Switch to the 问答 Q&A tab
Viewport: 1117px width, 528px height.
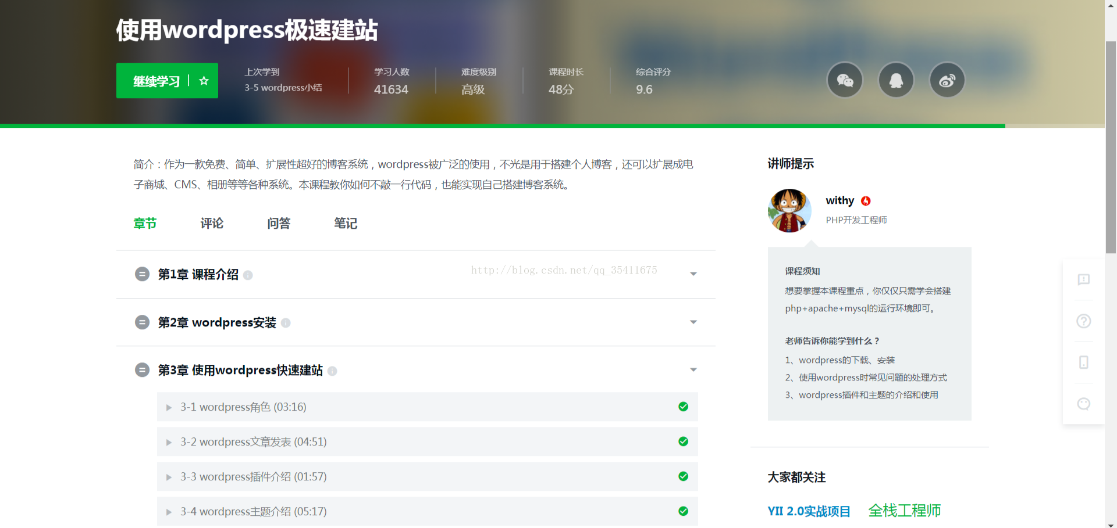[279, 224]
